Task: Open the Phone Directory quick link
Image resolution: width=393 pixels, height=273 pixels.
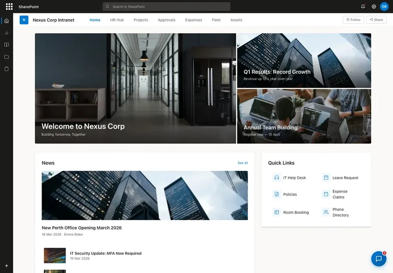Action: 341,212
